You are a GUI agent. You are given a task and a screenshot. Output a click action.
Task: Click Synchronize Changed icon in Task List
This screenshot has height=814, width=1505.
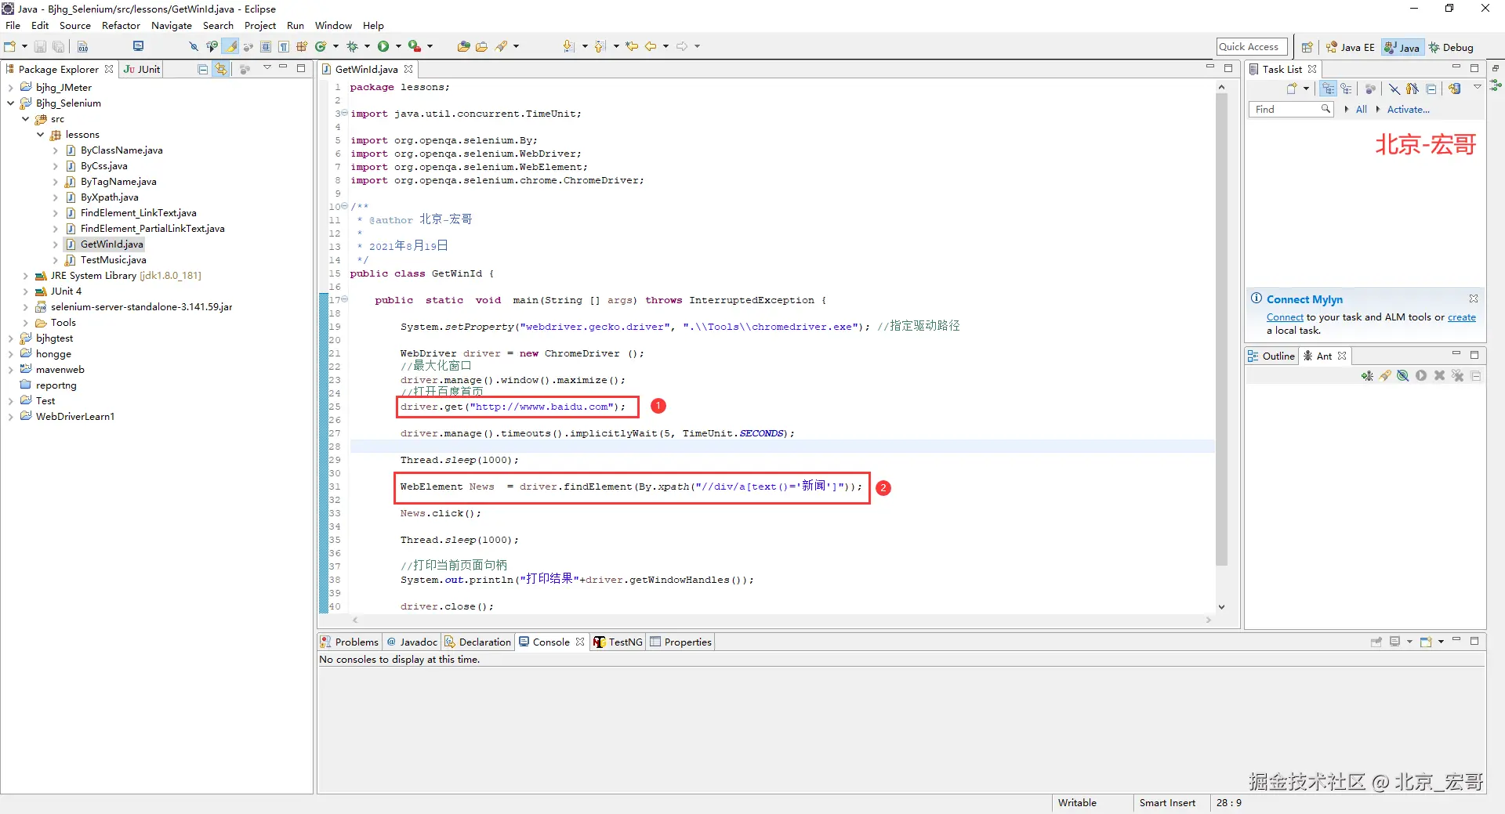point(1455,89)
